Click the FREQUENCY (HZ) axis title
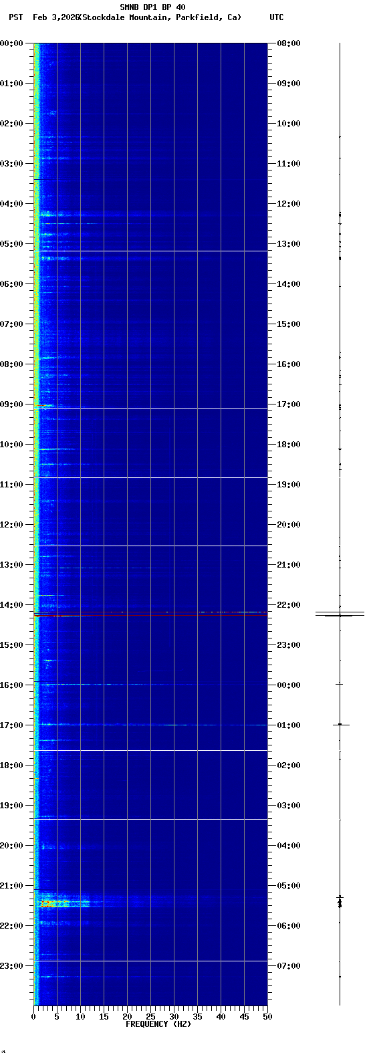Image resolution: width=369 pixels, height=1059 pixels. click(x=158, y=1024)
